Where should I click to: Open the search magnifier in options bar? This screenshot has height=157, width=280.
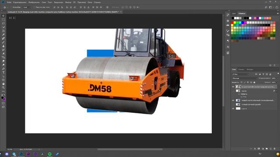[x=266, y=7]
